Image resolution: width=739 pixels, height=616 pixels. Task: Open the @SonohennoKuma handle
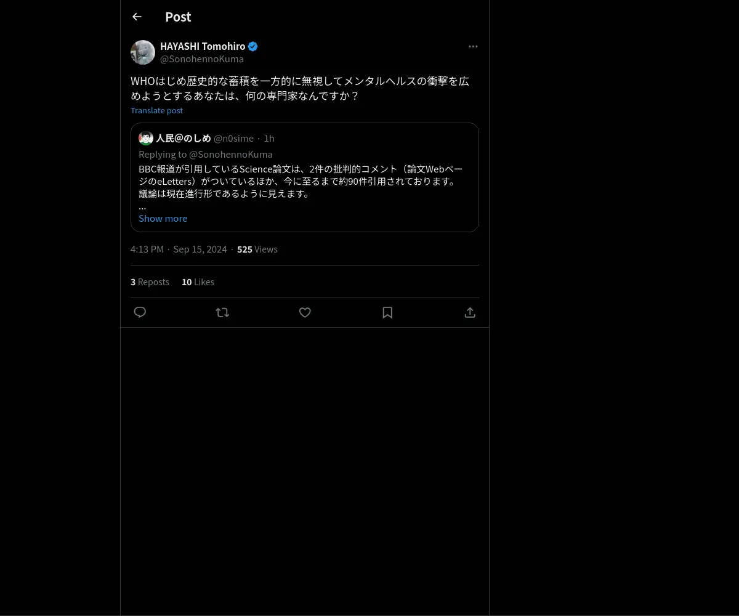[202, 59]
